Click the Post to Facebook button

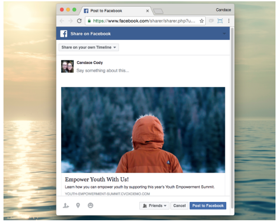[208, 205]
